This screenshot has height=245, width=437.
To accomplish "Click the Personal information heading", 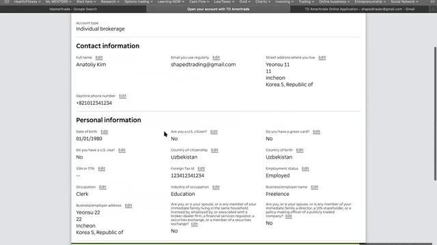I will [x=109, y=120].
